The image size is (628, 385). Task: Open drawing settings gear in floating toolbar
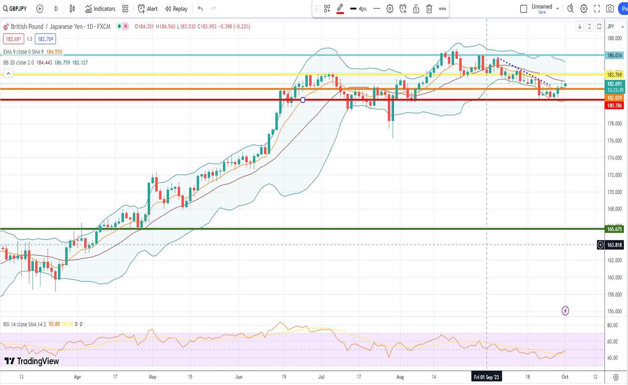point(390,8)
